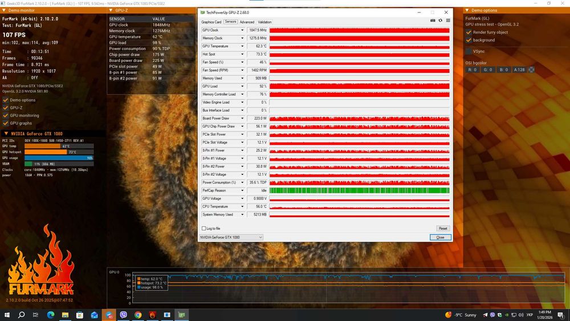The image size is (570, 321).
Task: Click the GPU-Z refresh icon
Action: pyautogui.click(x=440, y=21)
